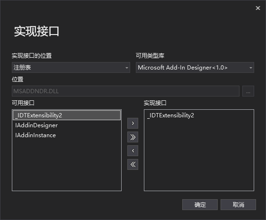
Task: Add selected interface with single right arrow
Action: [x=133, y=123]
